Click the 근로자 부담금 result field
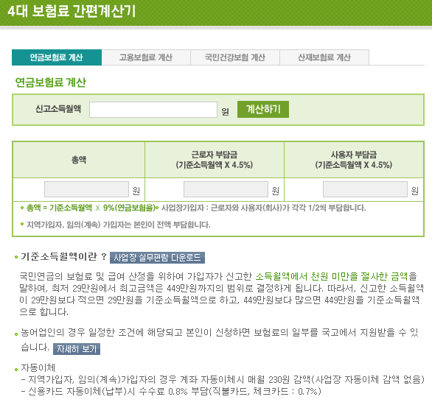 click(x=226, y=189)
